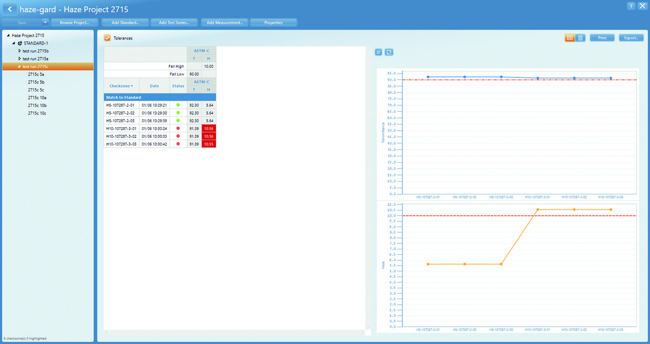Image resolution: width=650 pixels, height=344 pixels.
Task: Click the Match to Standard group row
Action: click(160, 97)
